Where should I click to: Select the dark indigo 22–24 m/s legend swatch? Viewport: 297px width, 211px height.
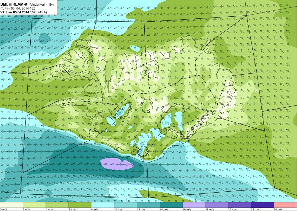263,205
